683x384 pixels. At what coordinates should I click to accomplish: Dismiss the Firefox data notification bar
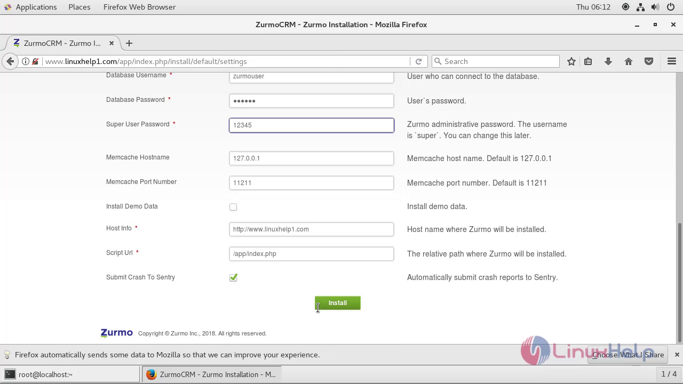tap(677, 355)
